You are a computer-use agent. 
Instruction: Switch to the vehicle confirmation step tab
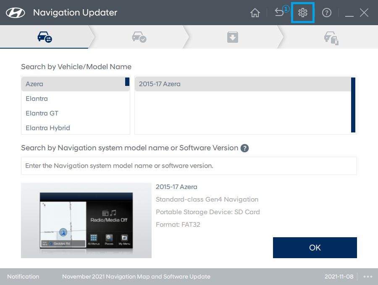tap(139, 37)
